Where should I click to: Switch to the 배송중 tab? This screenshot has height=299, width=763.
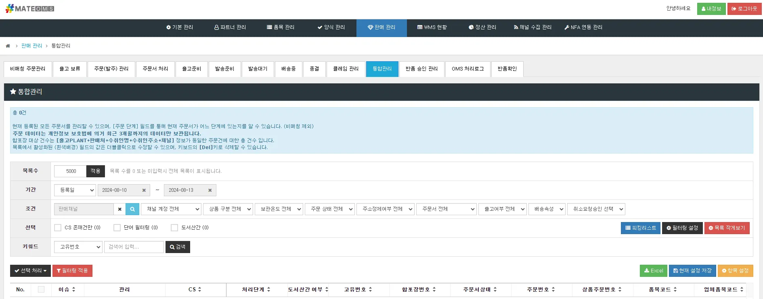[x=289, y=69]
